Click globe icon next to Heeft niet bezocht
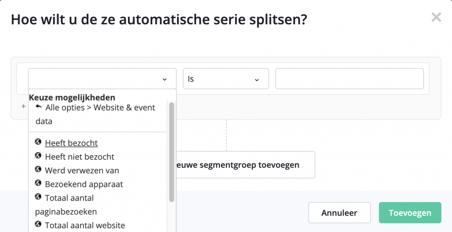Screen dimensions: 452x232 (x=38, y=155)
